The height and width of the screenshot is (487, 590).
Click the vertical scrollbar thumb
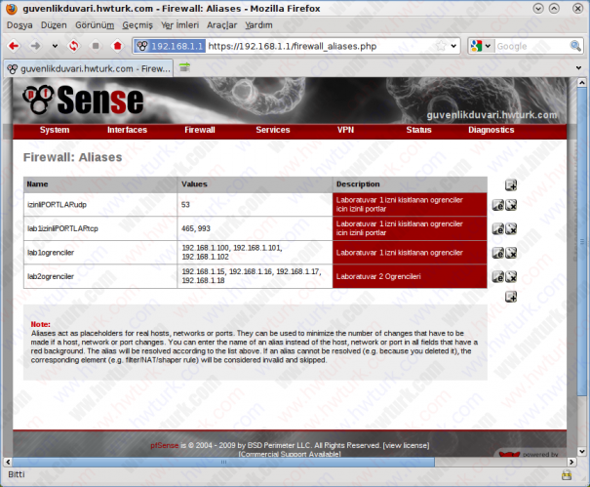click(x=582, y=241)
